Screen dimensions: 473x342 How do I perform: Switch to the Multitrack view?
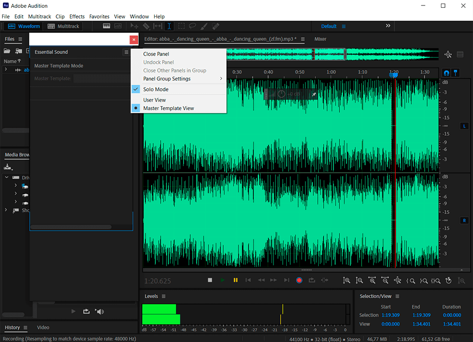click(x=64, y=26)
